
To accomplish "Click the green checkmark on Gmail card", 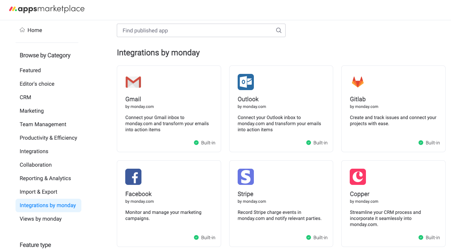I will click(x=196, y=143).
